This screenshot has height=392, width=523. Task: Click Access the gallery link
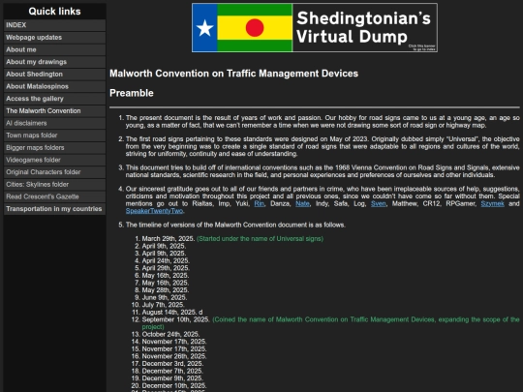coord(54,99)
